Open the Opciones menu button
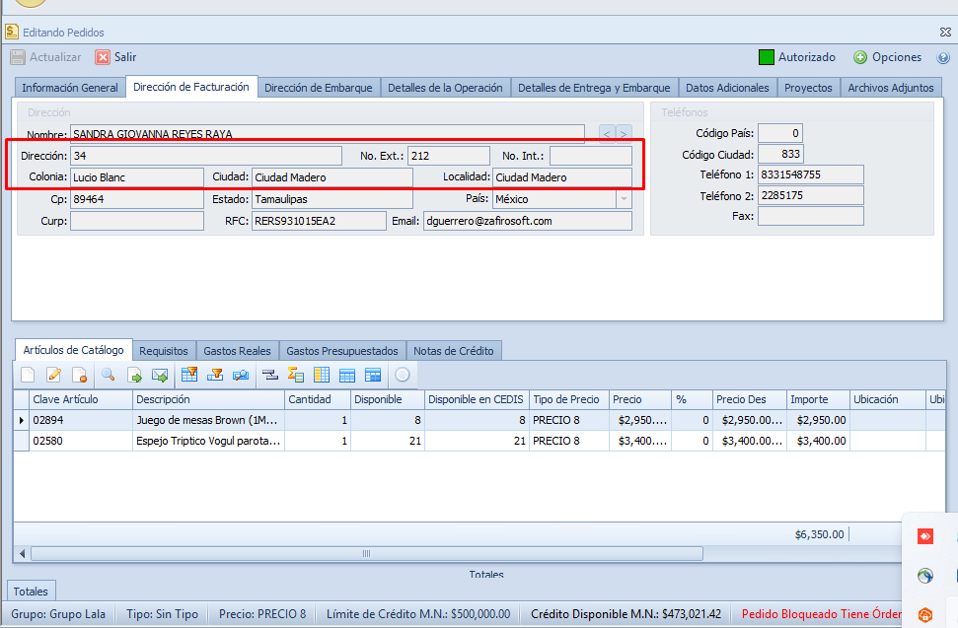 click(888, 57)
